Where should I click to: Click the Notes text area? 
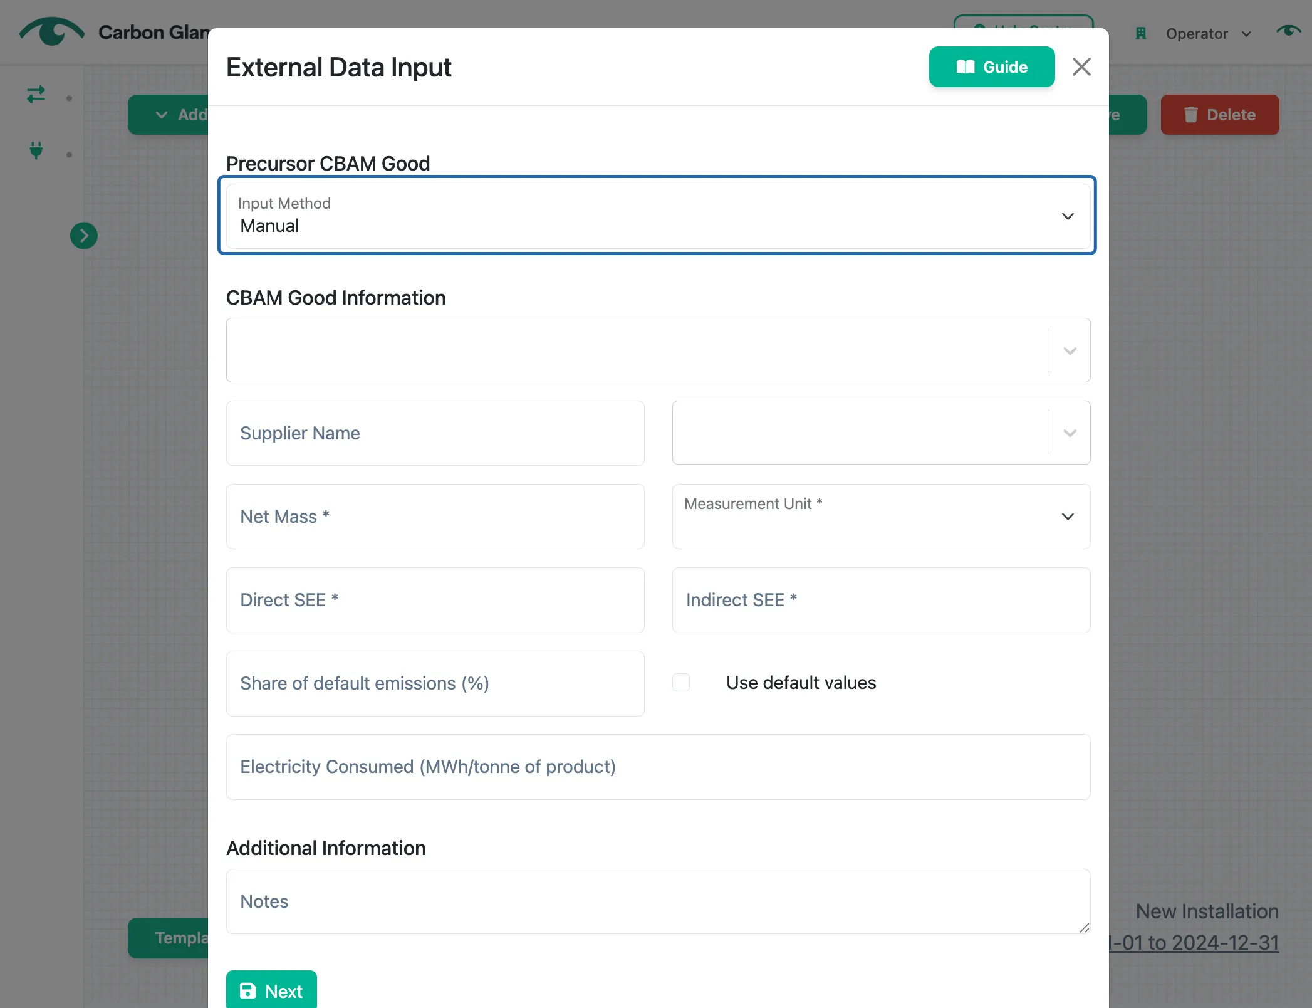(x=657, y=901)
